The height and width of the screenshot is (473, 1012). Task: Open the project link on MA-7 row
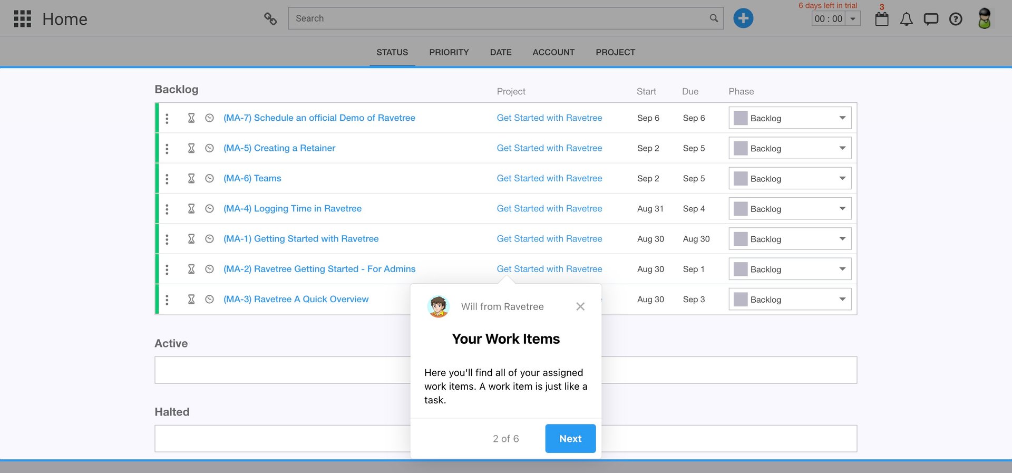tap(549, 118)
